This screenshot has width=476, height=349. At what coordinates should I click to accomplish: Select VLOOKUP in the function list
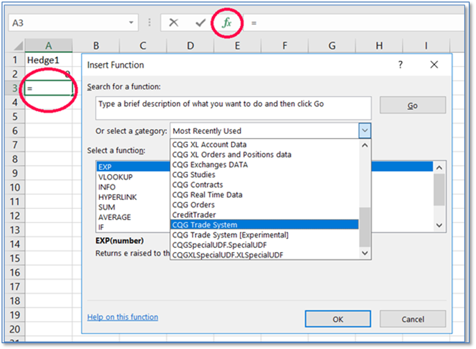click(x=116, y=177)
